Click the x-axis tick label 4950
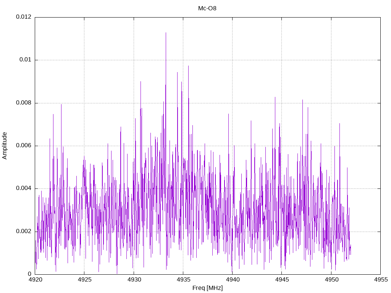Viewport: 391px width, 293px height. click(331, 280)
